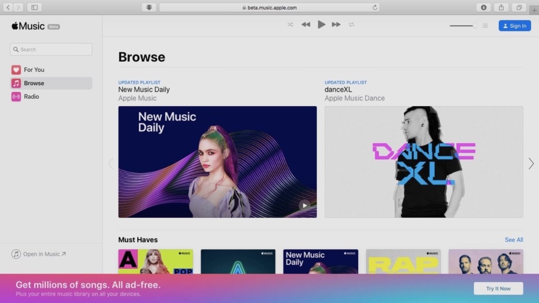The image size is (539, 303).
Task: Toggle shuffle playback mode
Action: (290, 25)
